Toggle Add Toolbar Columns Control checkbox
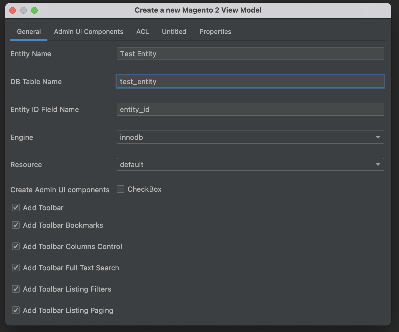 tap(16, 247)
